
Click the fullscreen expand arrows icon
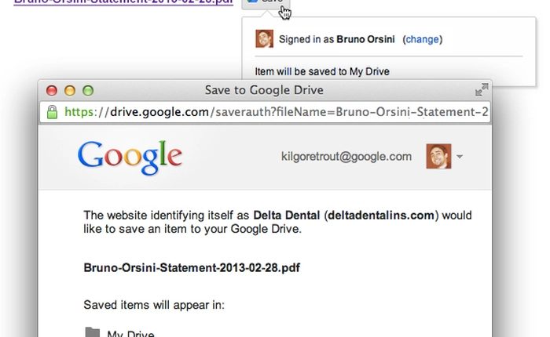point(482,89)
